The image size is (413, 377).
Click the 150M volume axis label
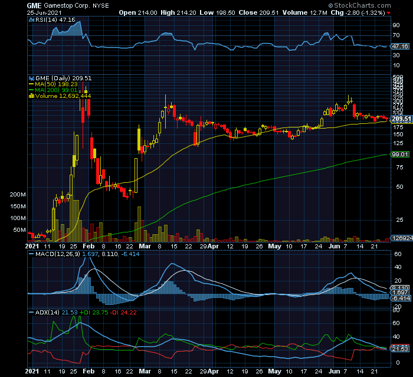tap(18, 206)
